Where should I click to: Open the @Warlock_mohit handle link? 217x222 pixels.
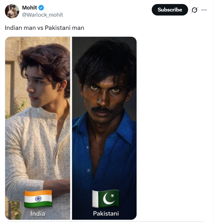coord(42,15)
